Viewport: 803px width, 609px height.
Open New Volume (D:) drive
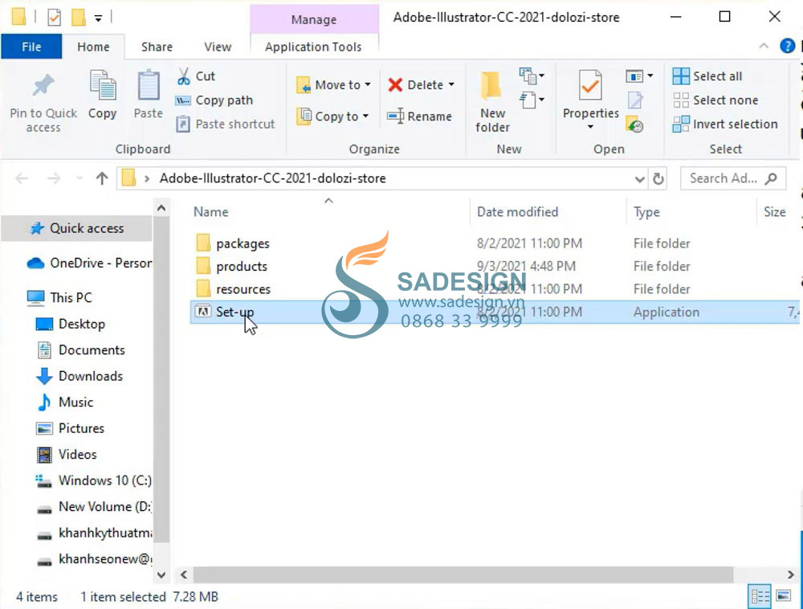94,506
